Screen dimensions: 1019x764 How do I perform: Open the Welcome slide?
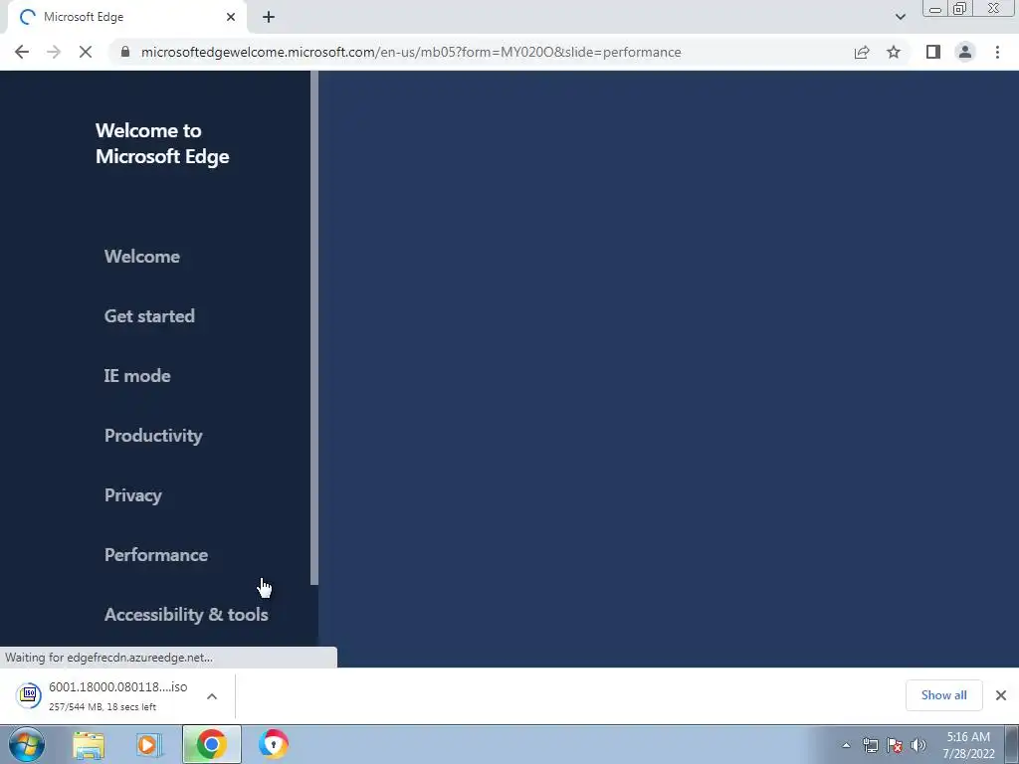141,257
